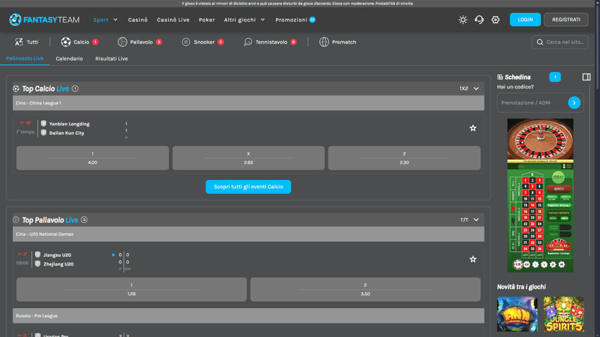Click the Hai un codice? label
Screen dimensions: 600x337
(x=515, y=87)
